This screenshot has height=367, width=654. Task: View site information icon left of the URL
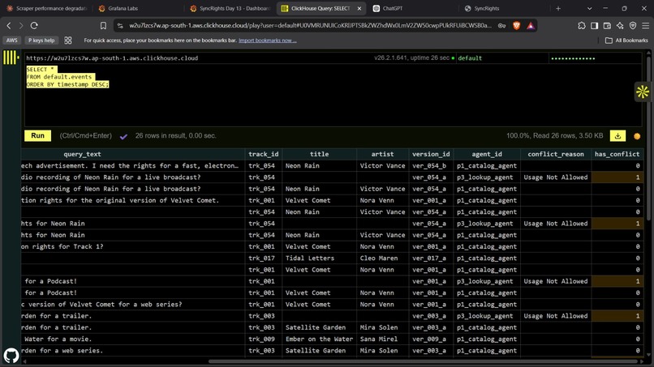click(120, 26)
